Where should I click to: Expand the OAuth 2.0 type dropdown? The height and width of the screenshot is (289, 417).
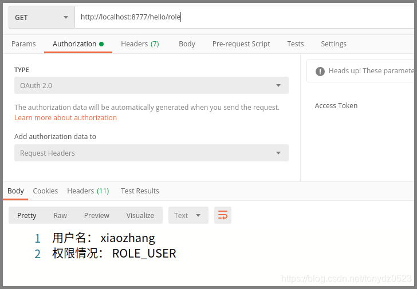pos(151,85)
